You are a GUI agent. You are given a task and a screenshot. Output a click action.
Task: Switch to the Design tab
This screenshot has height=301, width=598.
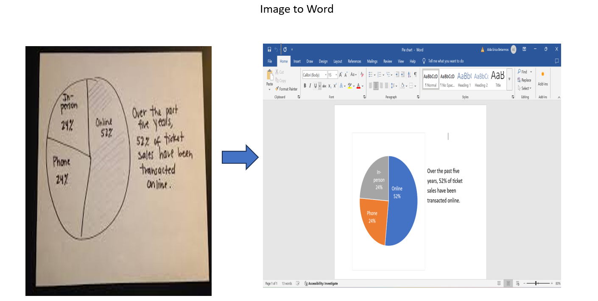(323, 61)
